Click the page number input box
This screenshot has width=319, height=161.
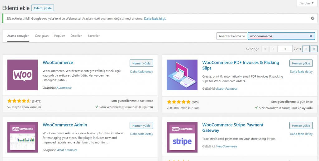pos(285,49)
